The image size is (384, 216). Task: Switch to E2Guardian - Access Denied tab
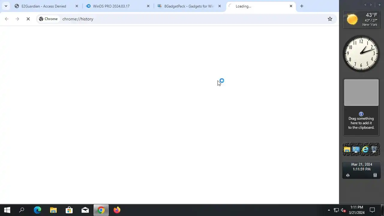tap(46, 6)
